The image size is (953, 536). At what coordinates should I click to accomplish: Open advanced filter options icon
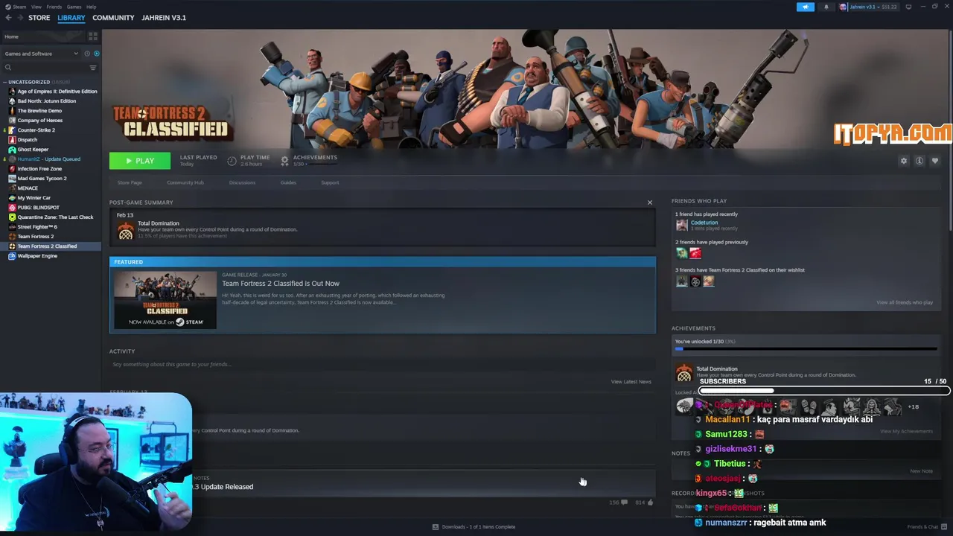click(93, 68)
